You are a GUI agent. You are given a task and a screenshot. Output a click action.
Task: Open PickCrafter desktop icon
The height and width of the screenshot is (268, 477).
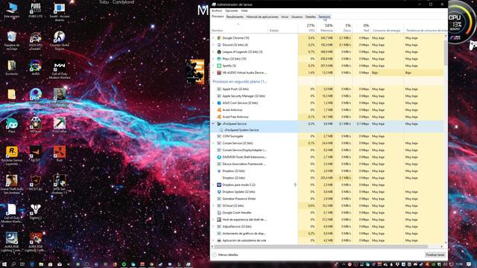(60, 125)
